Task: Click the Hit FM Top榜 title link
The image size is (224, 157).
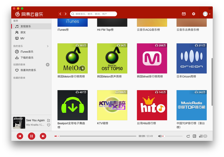Action: click(105, 30)
